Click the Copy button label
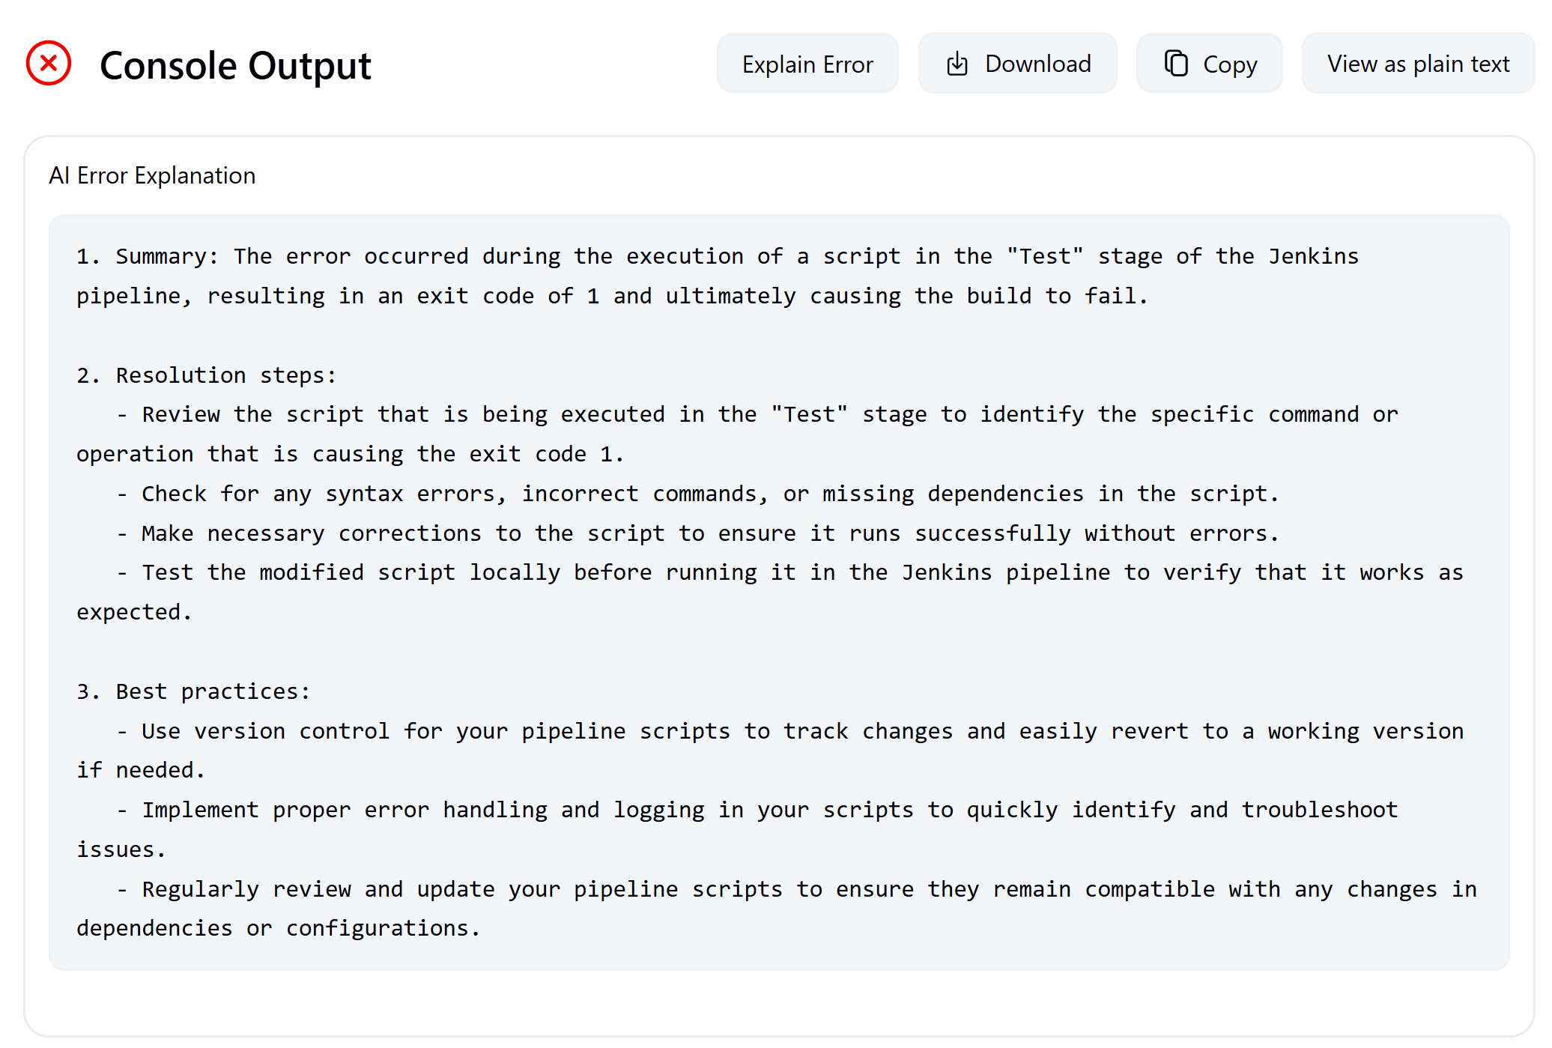Viewport: 1552px width, 1048px height. (x=1230, y=65)
